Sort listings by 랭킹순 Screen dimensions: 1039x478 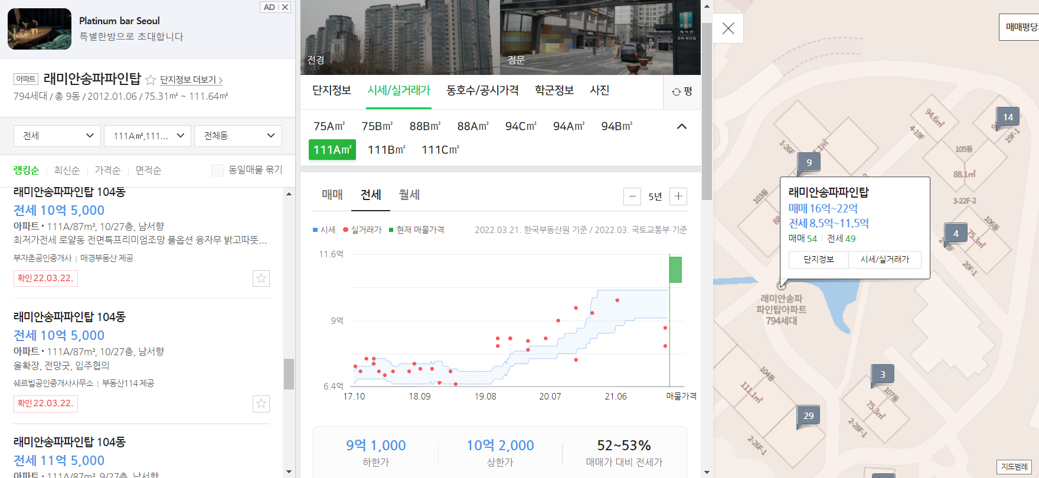tap(27, 170)
